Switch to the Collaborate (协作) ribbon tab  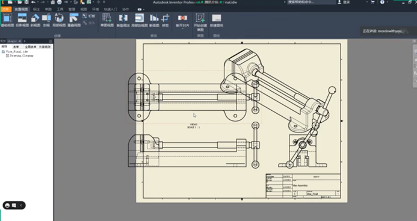126,9
